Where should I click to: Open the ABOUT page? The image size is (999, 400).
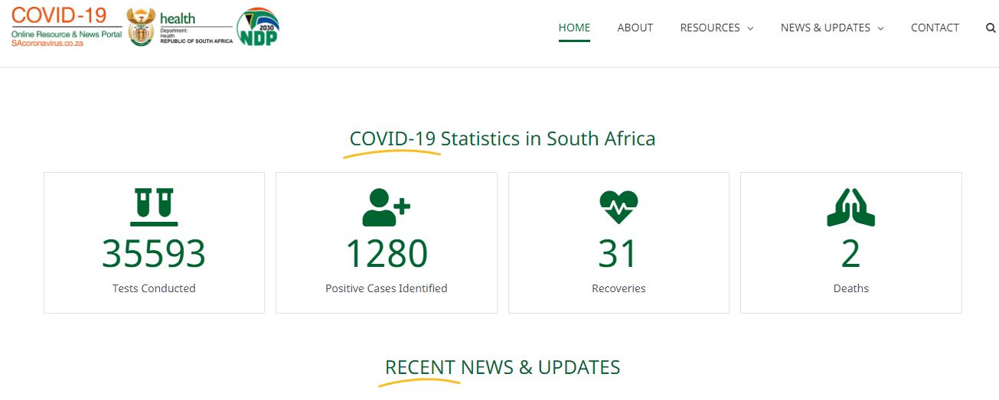(635, 28)
